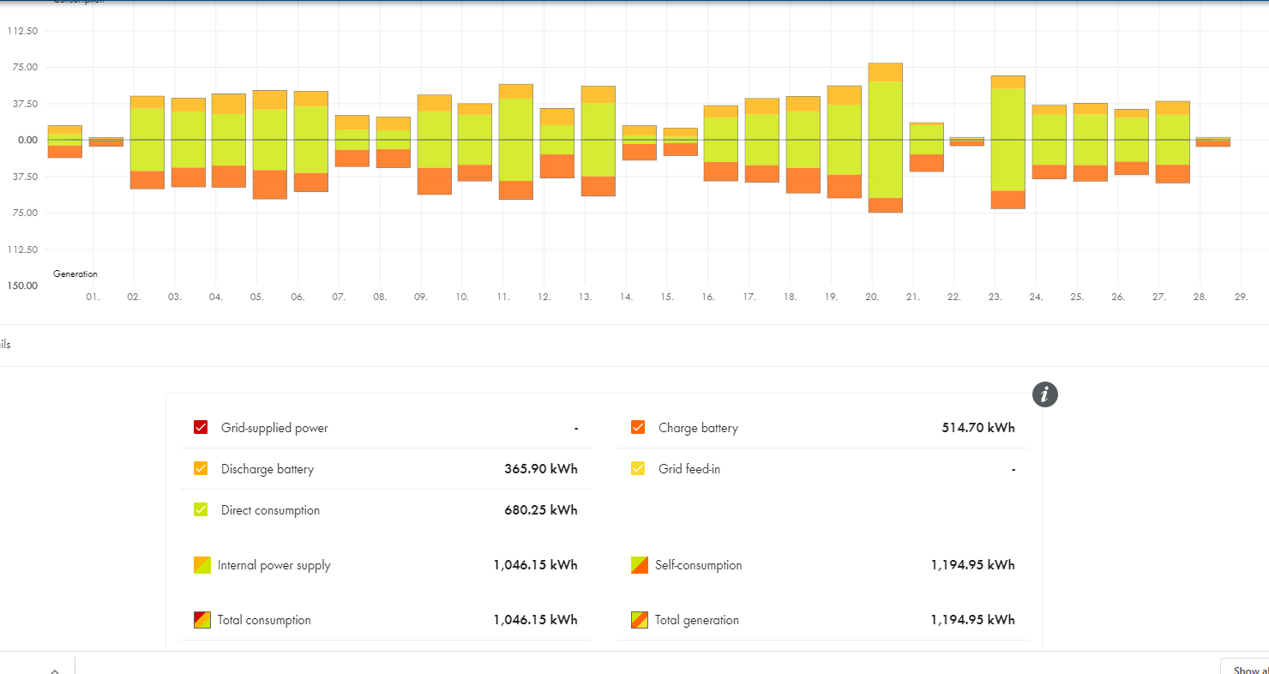Screen dimensions: 1269x674
Task: Click the Show all button at bottom right
Action: point(1245,667)
